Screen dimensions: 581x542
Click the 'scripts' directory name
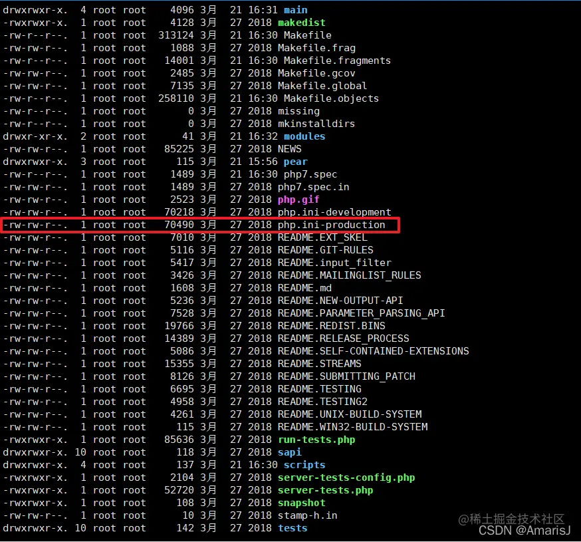click(x=304, y=465)
